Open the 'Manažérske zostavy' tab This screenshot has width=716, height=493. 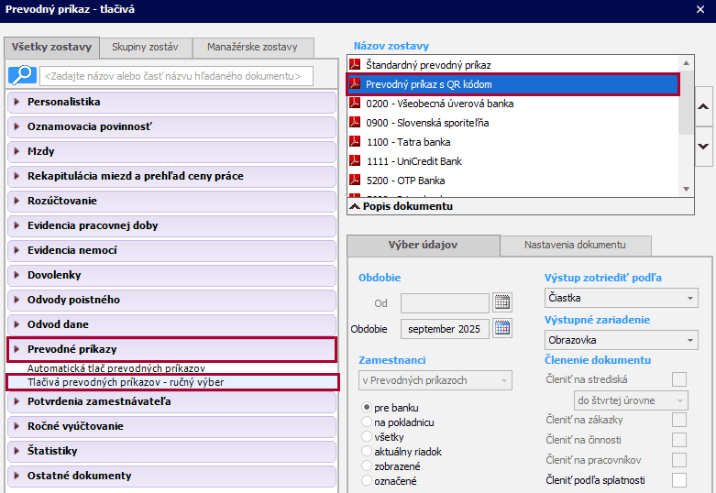coord(252,47)
